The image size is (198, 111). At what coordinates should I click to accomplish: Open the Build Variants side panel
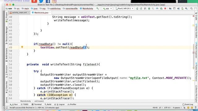point(6,55)
